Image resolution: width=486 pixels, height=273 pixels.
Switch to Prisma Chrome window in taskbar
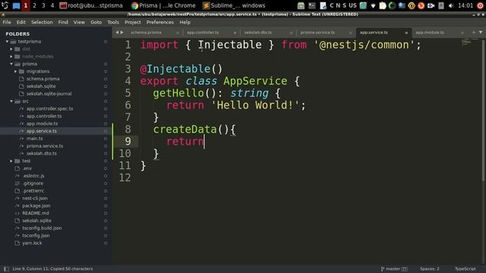163,5
